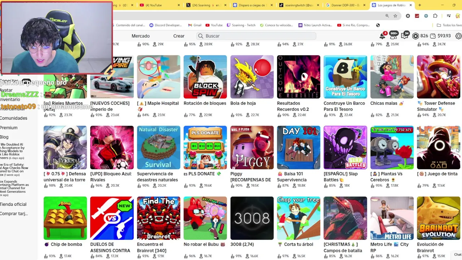Open the Brainrot Evolution game thumbnail
The image size is (462, 260).
point(439,218)
